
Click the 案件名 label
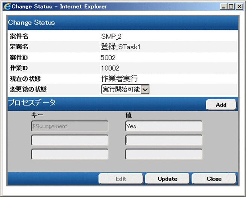[19, 36]
